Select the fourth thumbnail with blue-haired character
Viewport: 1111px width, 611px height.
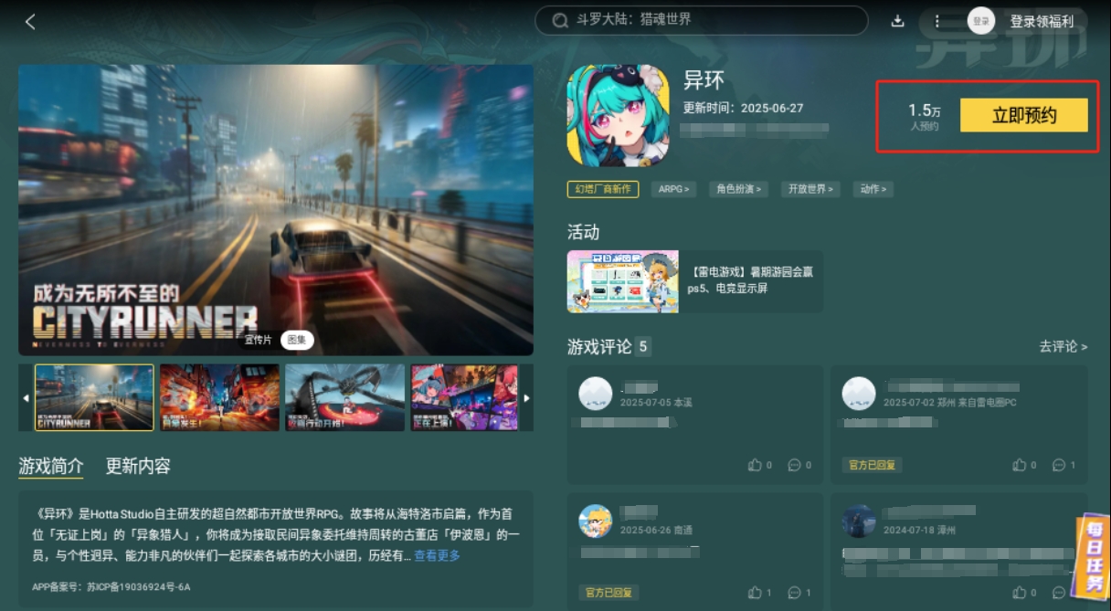click(x=464, y=397)
